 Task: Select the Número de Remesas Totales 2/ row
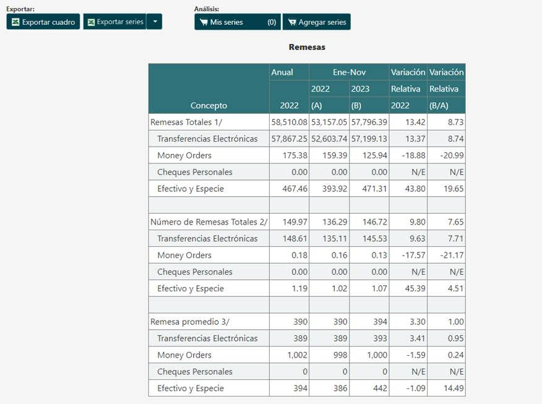click(209, 222)
